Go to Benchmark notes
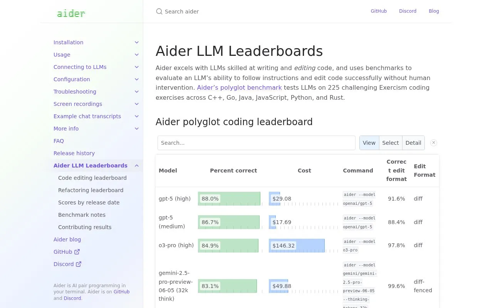This screenshot has width=493, height=308. coord(82,215)
